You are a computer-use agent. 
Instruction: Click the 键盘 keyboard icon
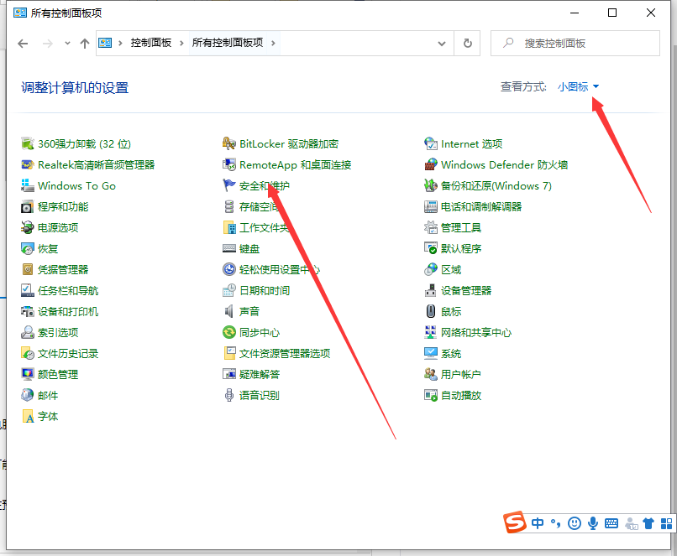coord(229,249)
